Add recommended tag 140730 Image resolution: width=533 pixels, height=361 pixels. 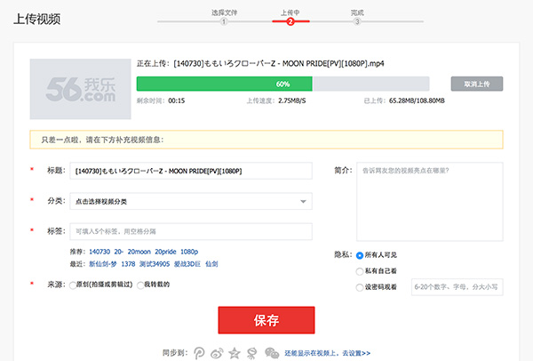tap(99, 252)
